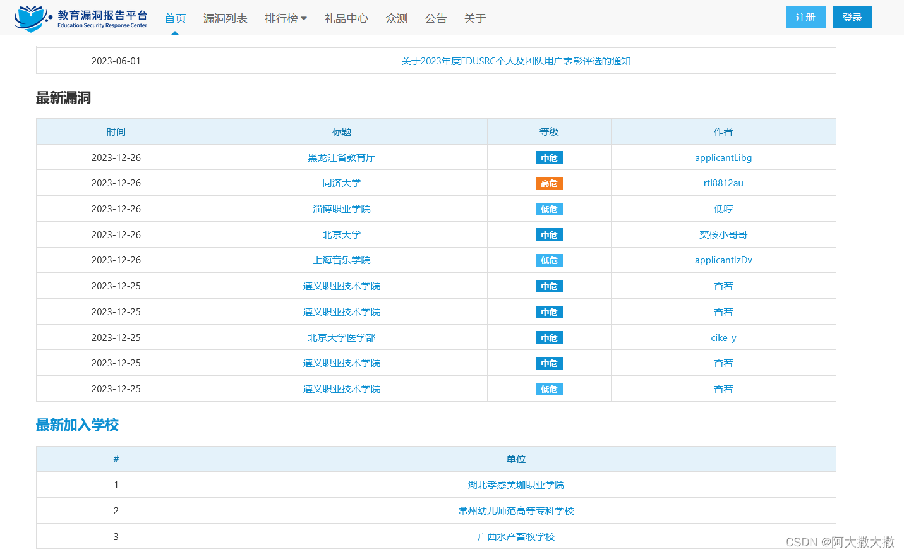Expand the 排行榜 dropdown
Viewport: 904px width, 554px height.
tap(286, 18)
